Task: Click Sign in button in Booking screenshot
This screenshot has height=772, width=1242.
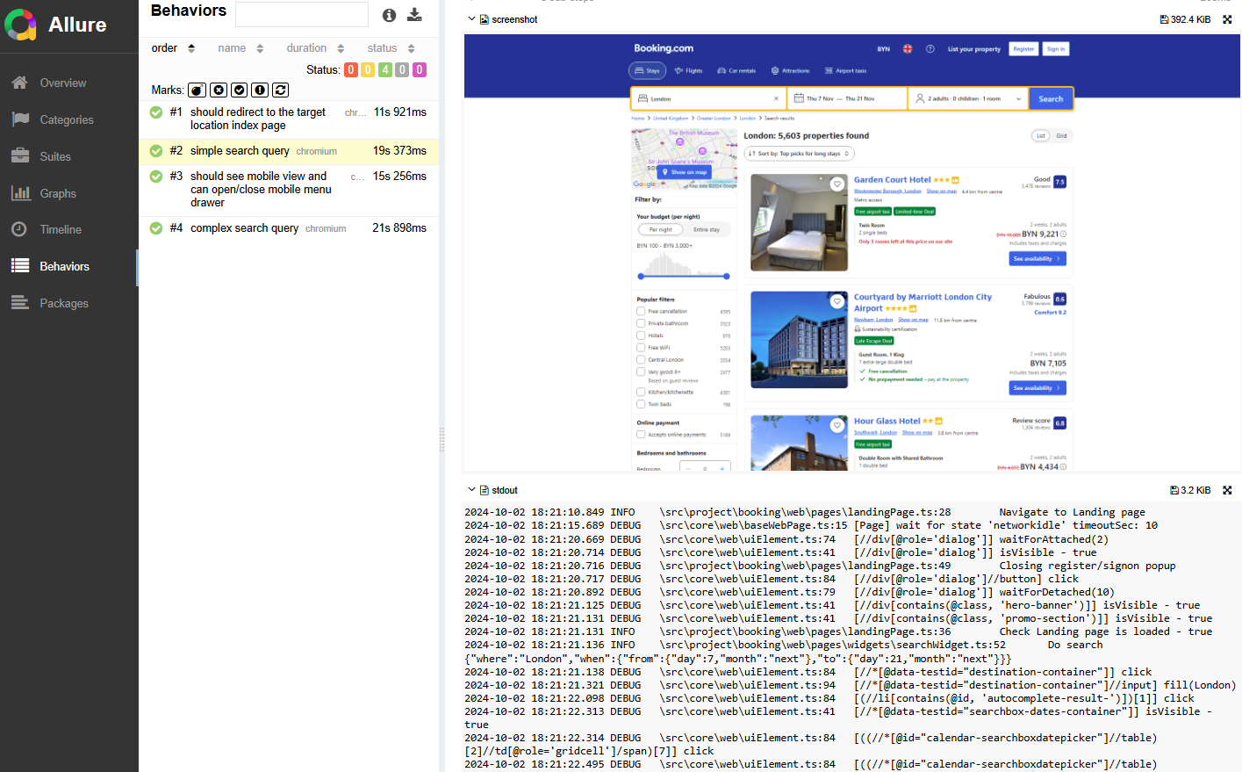Action: pos(1055,49)
